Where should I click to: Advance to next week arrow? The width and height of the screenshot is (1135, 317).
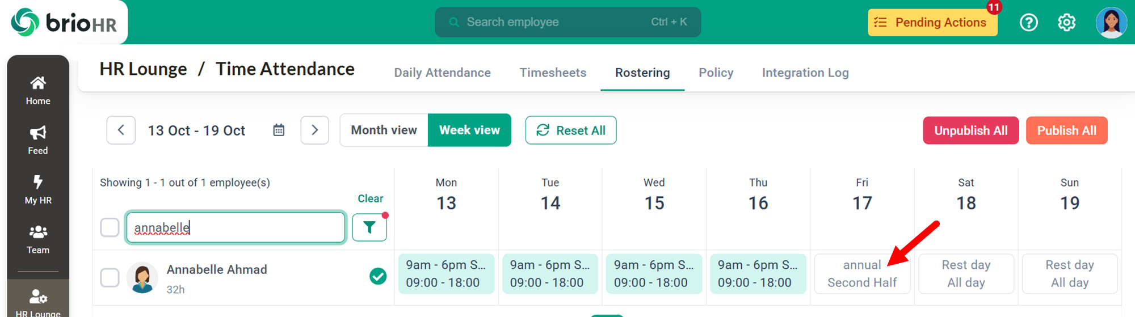pyautogui.click(x=315, y=130)
